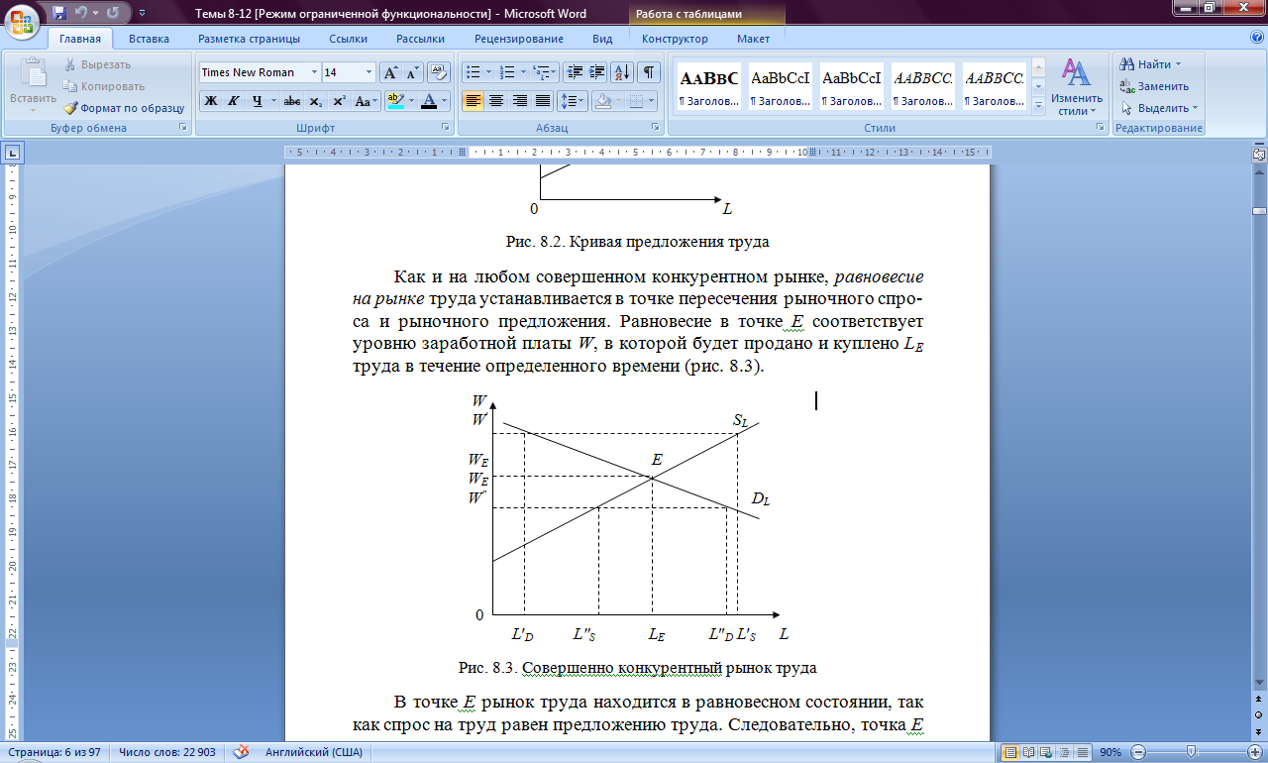The width and height of the screenshot is (1268, 763).
Task: Click the spell check icon in status bar
Action: click(240, 752)
